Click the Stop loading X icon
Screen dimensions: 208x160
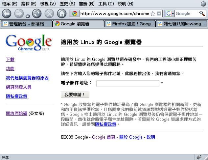pos(49,13)
